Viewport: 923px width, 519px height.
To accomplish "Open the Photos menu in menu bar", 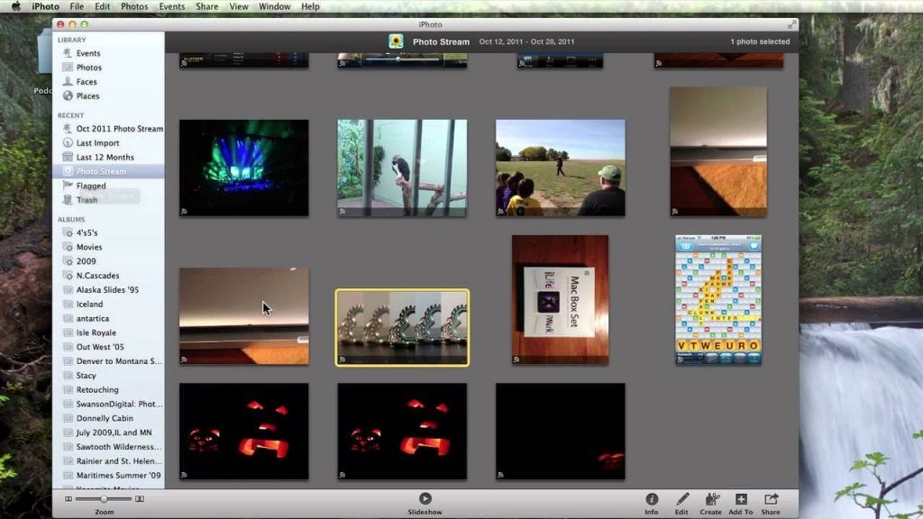I will click(134, 6).
